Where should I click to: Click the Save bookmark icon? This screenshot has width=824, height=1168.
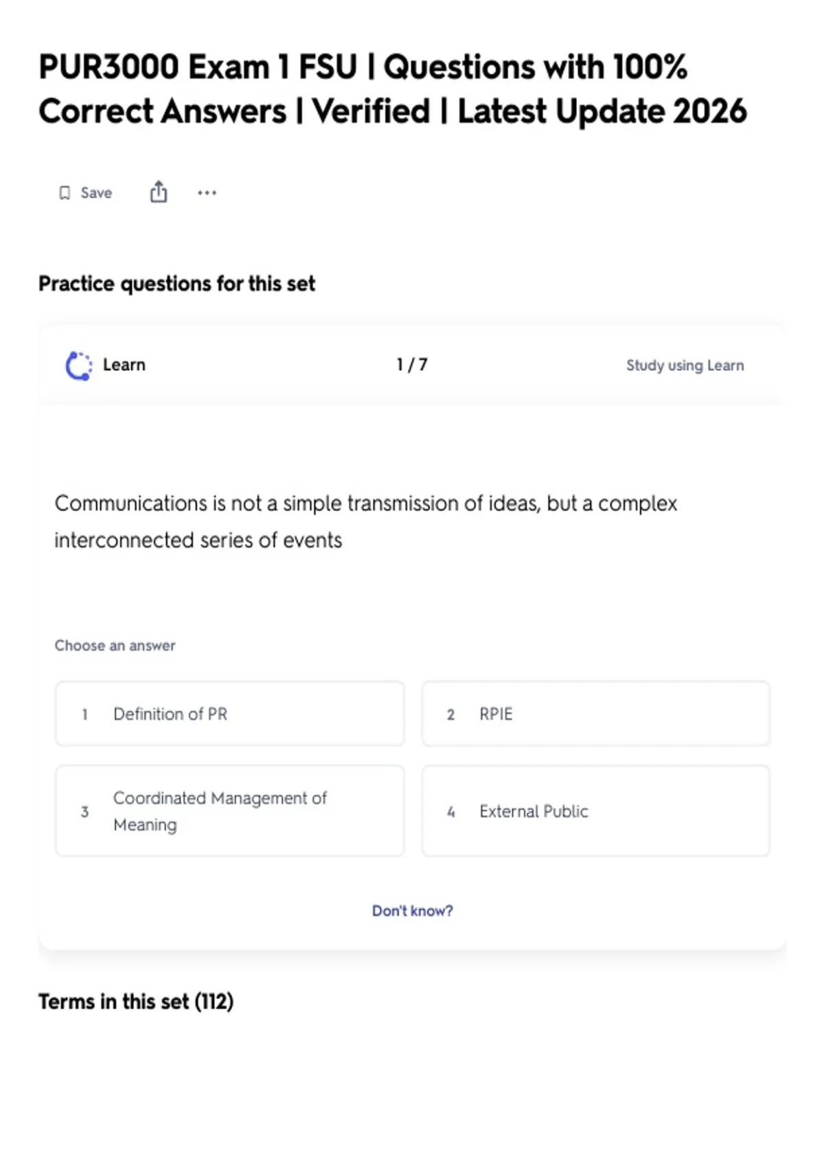click(65, 193)
